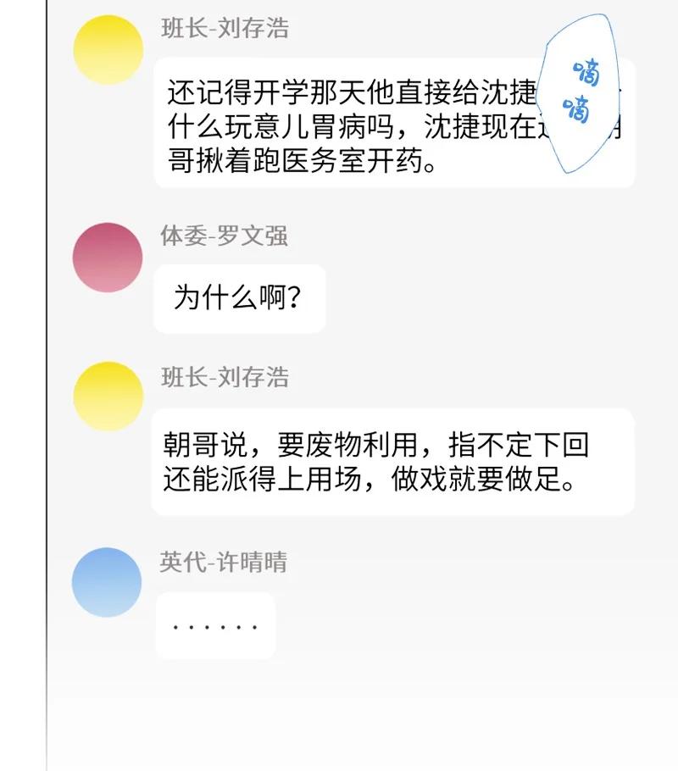Image resolution: width=678 pixels, height=771 pixels.
Task: Open 罗文强's pink avatar
Action: coord(108,258)
